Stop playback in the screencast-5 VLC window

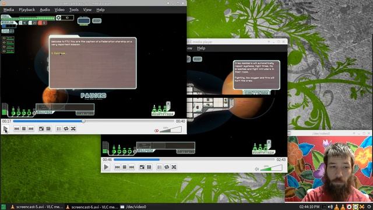pos(24,129)
